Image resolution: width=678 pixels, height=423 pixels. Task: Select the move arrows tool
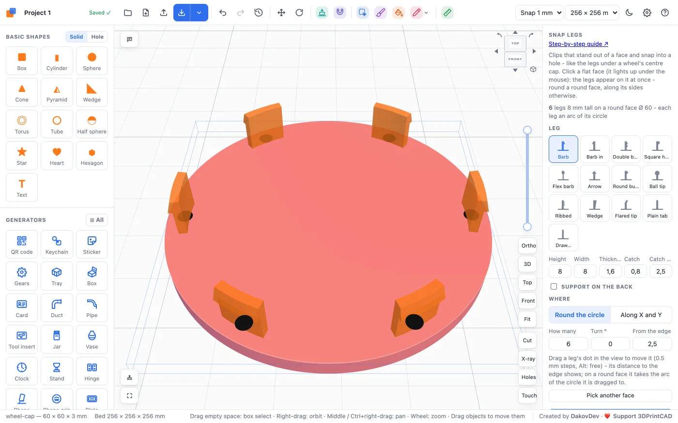281,13
